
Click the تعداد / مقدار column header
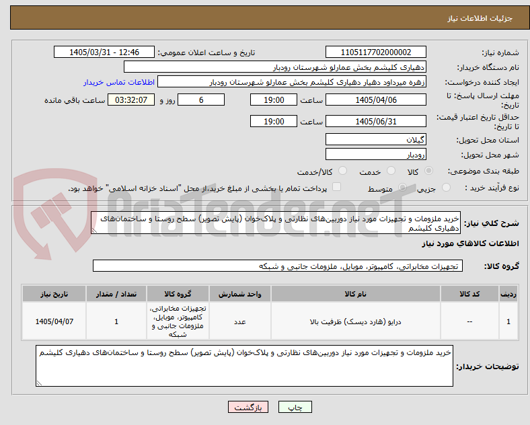point(116,294)
